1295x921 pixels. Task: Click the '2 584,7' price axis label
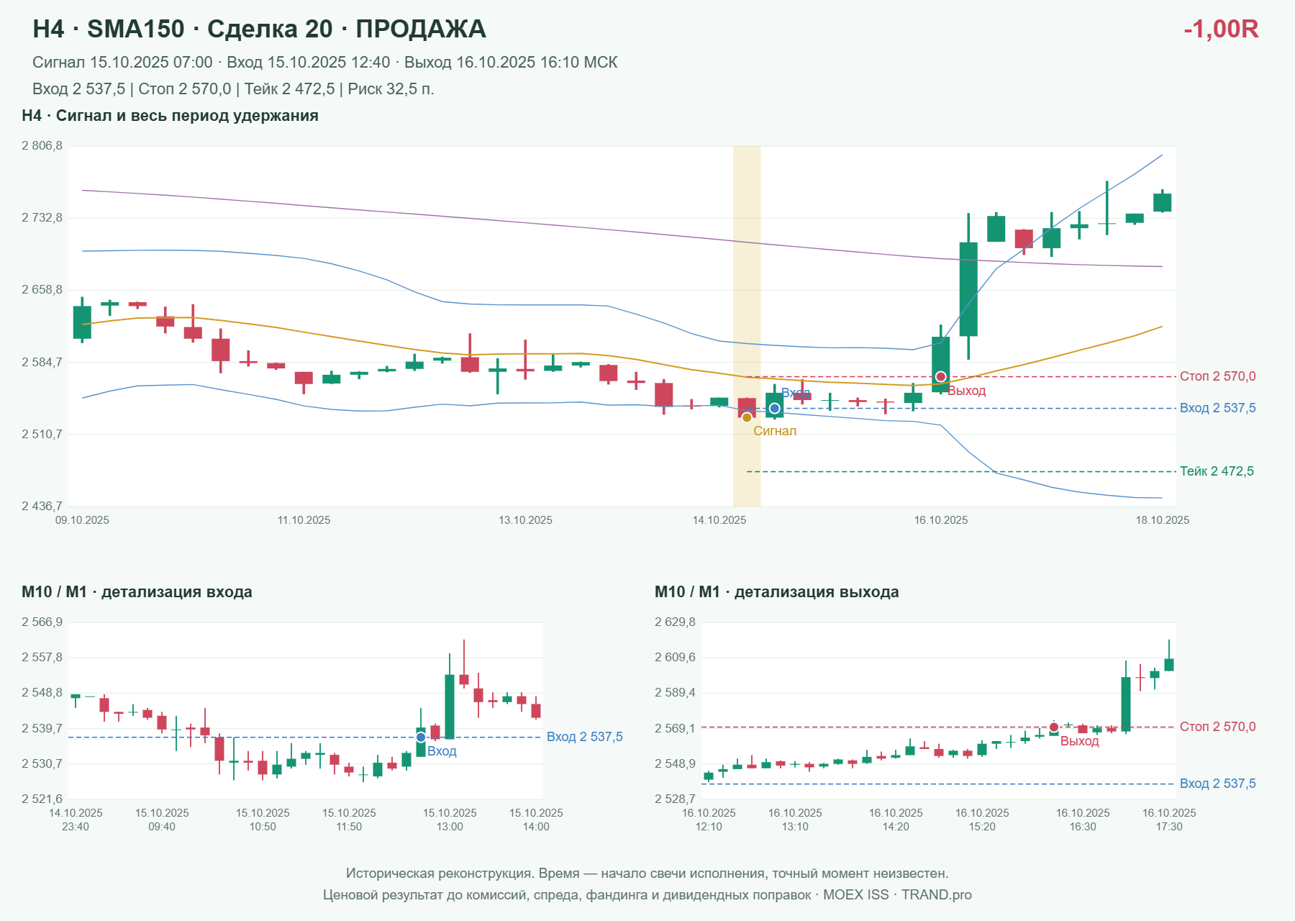click(x=42, y=362)
